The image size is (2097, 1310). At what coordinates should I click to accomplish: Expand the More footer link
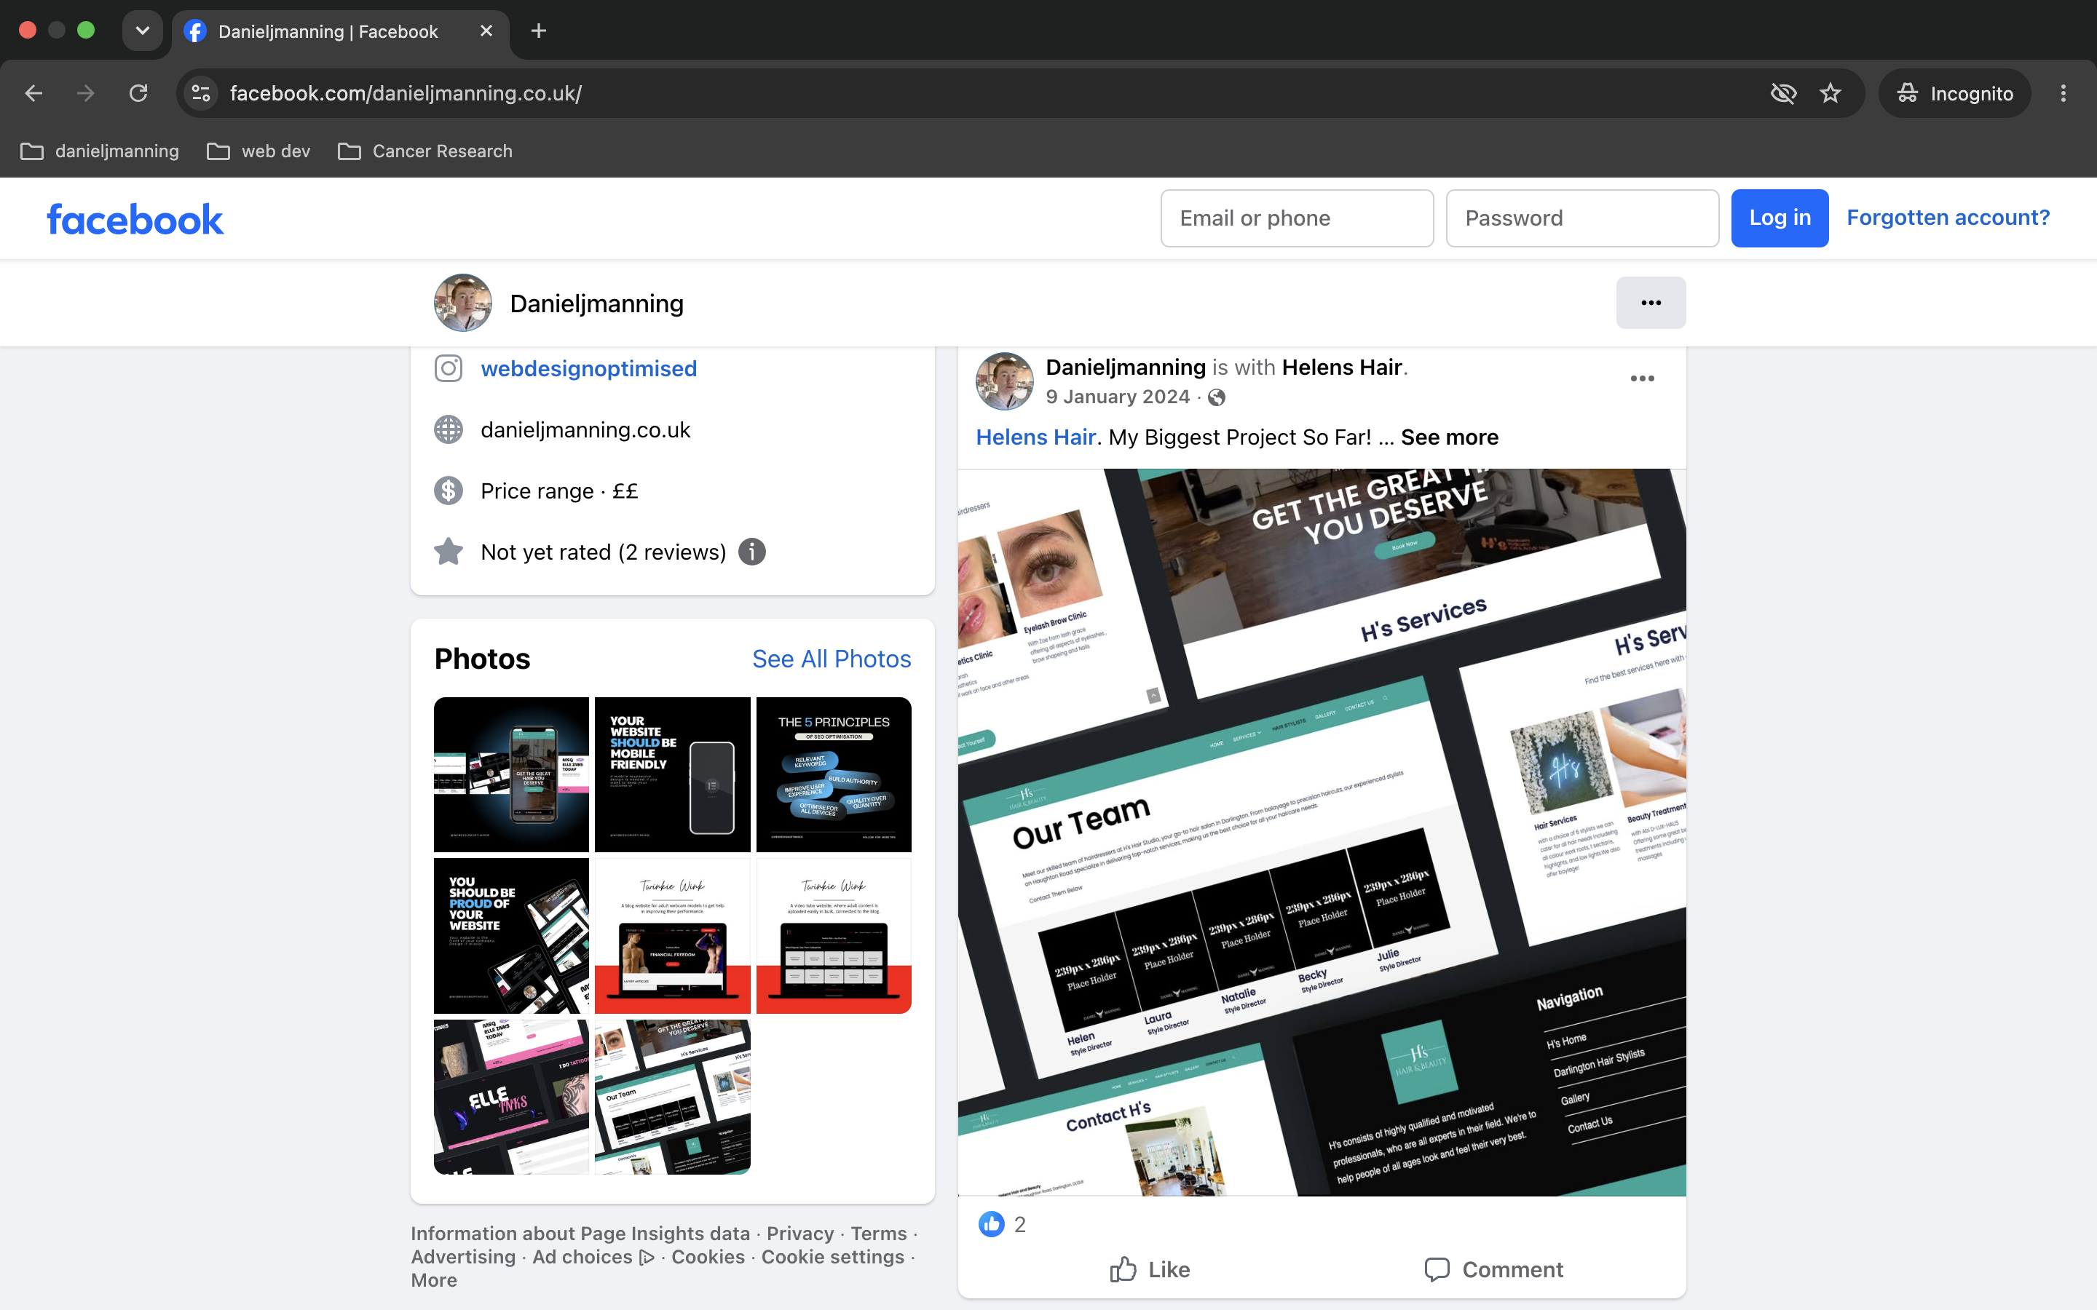click(x=433, y=1279)
